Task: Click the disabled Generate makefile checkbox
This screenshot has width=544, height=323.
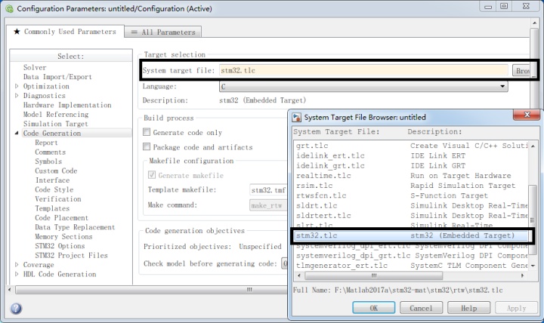Action: (x=152, y=175)
